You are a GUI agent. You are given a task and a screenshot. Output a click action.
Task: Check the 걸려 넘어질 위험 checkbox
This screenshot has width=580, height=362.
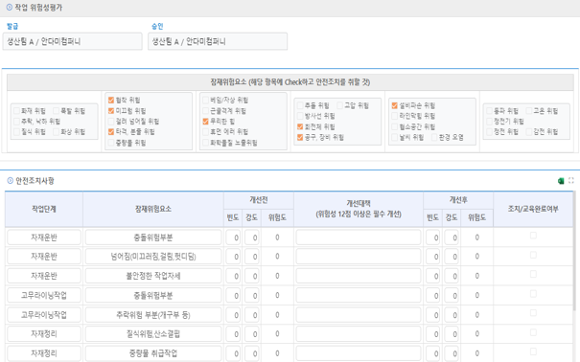point(111,122)
